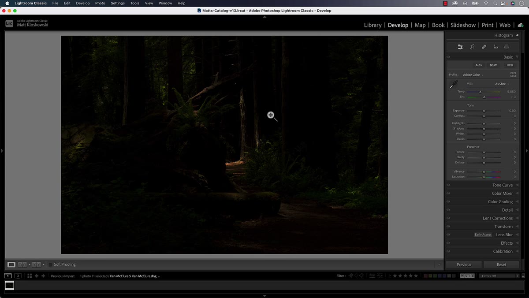Click the Exposure slider handle
The height and width of the screenshot is (298, 529).
tap(484, 111)
